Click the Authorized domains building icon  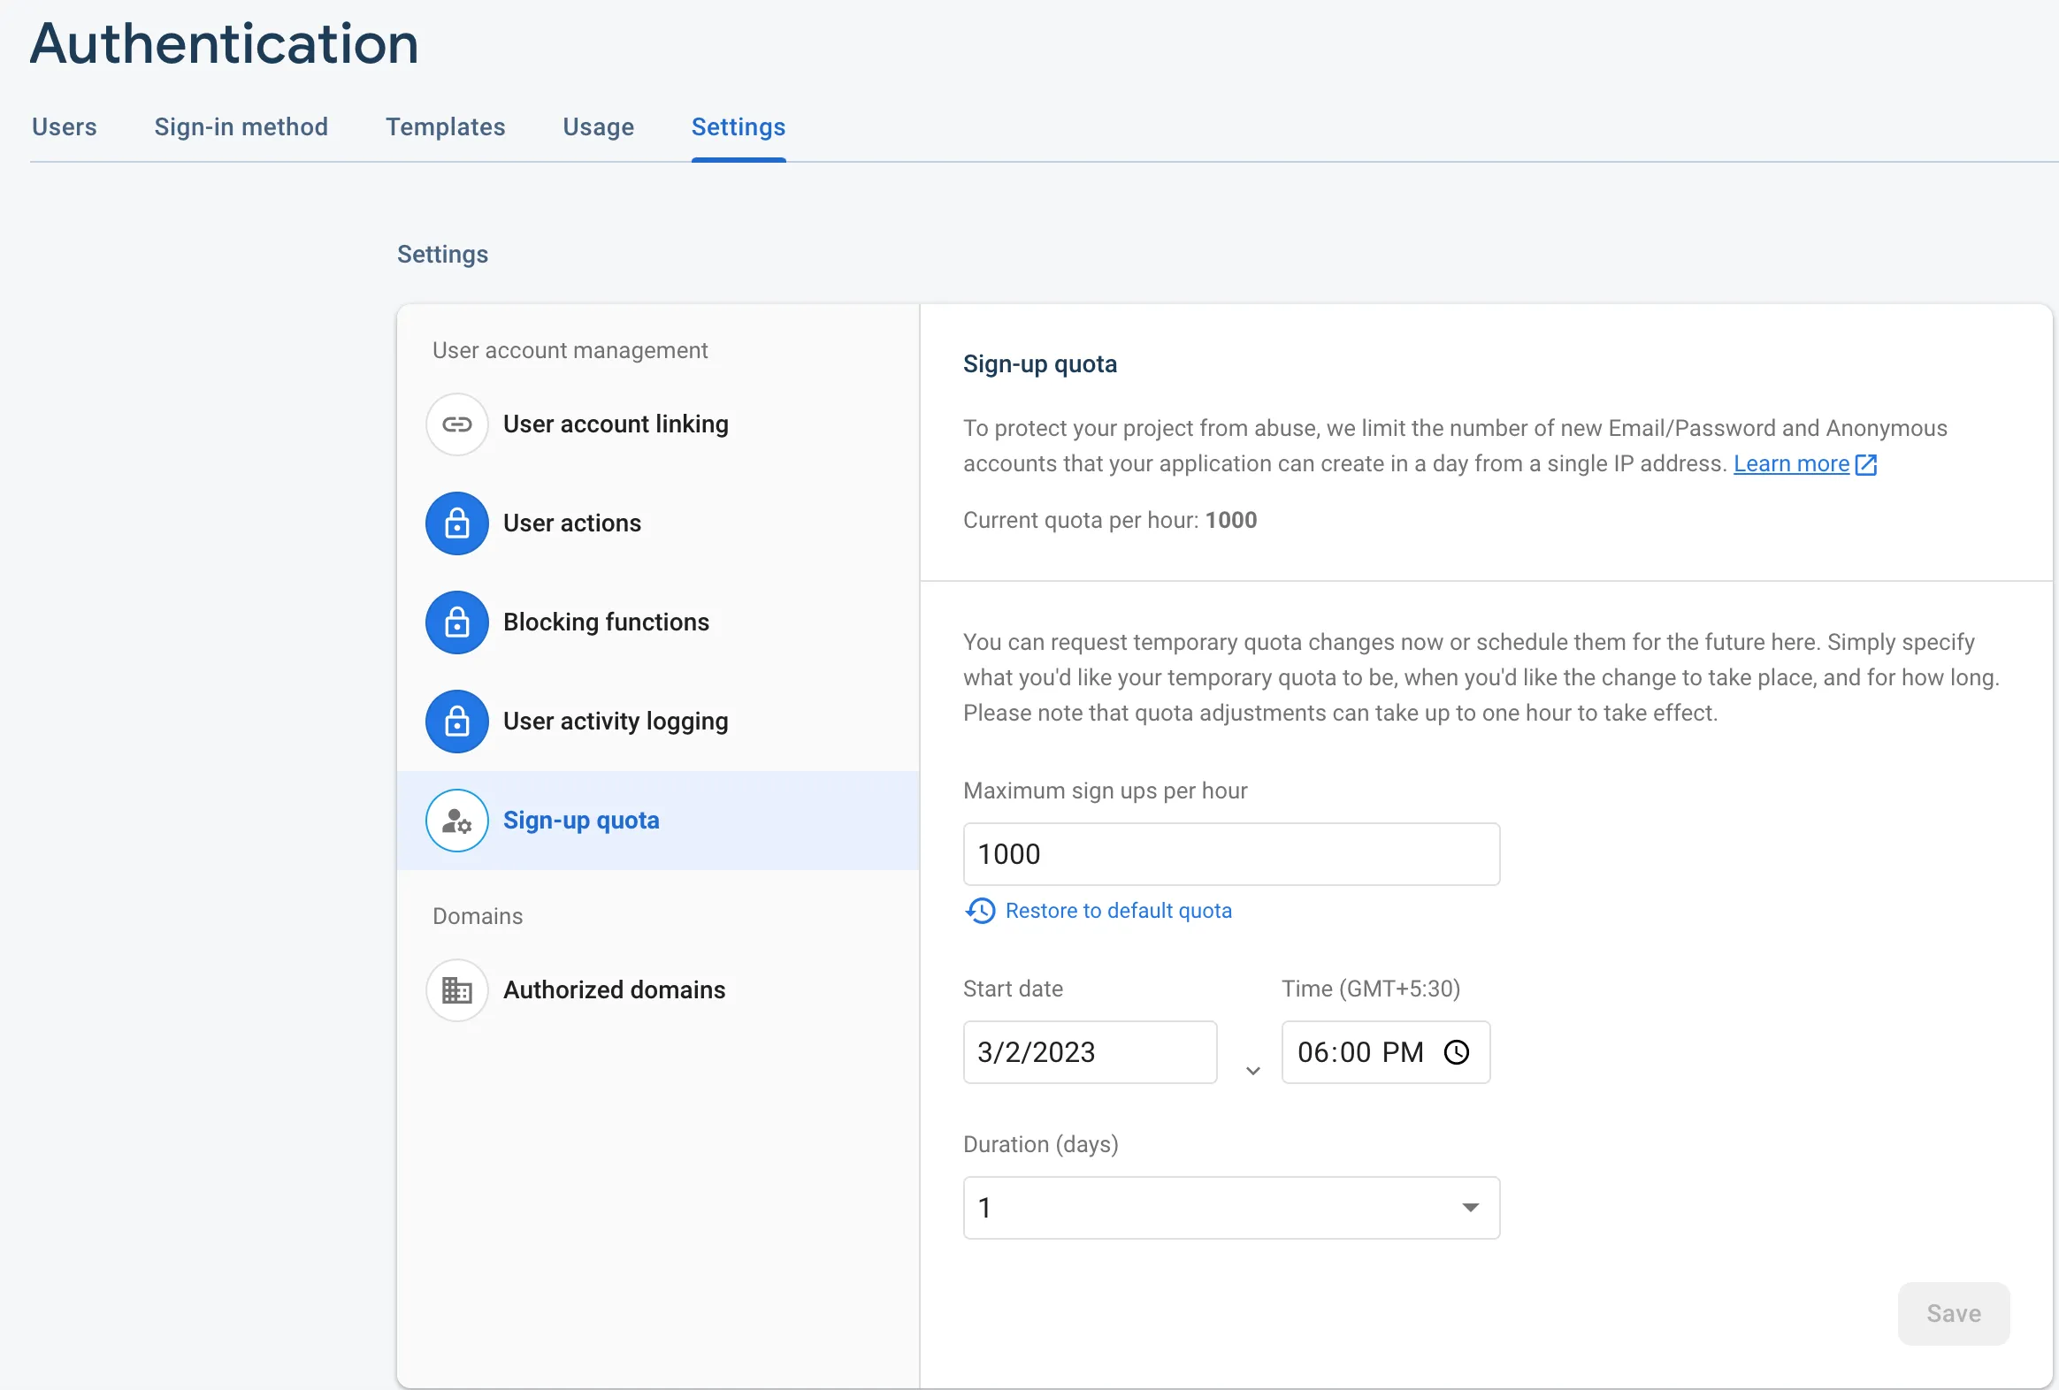click(457, 990)
